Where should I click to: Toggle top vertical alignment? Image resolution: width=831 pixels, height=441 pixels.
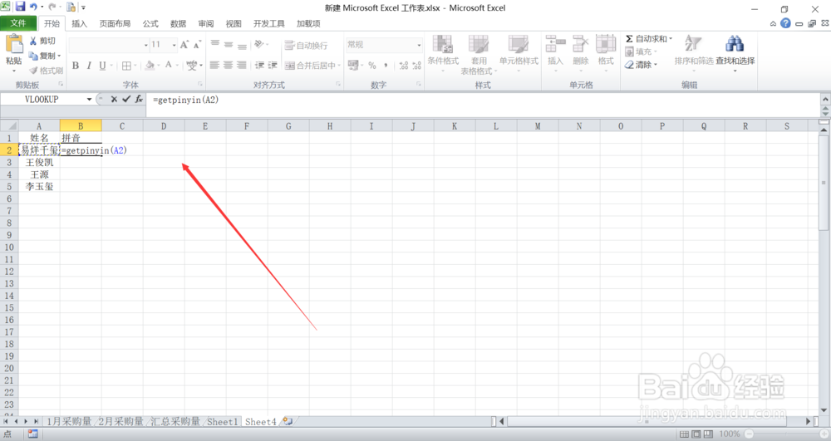coord(214,44)
